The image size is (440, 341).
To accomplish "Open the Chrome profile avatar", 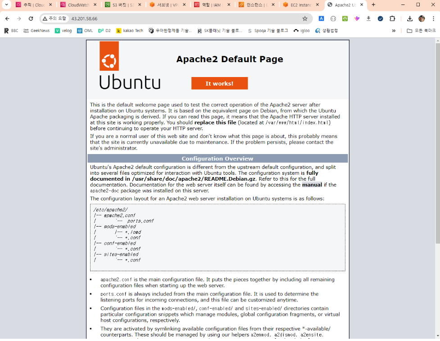I will click(x=422, y=18).
